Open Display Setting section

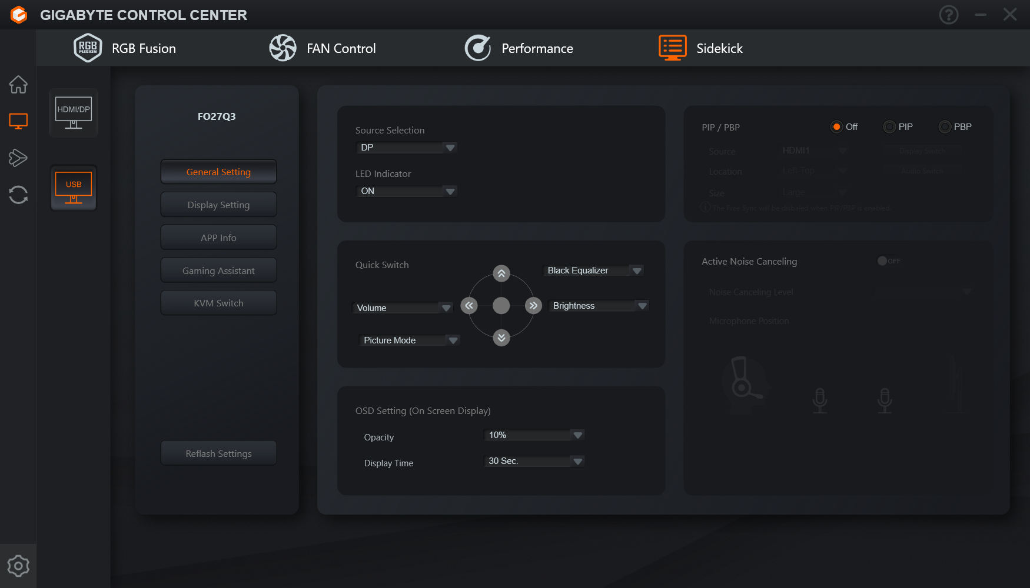[218, 205]
